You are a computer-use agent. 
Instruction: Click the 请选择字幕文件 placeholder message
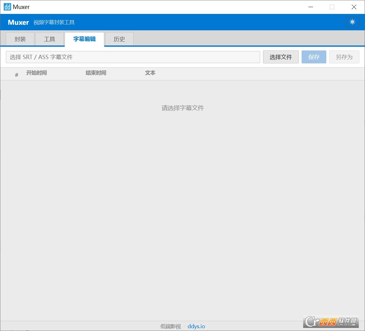183,108
